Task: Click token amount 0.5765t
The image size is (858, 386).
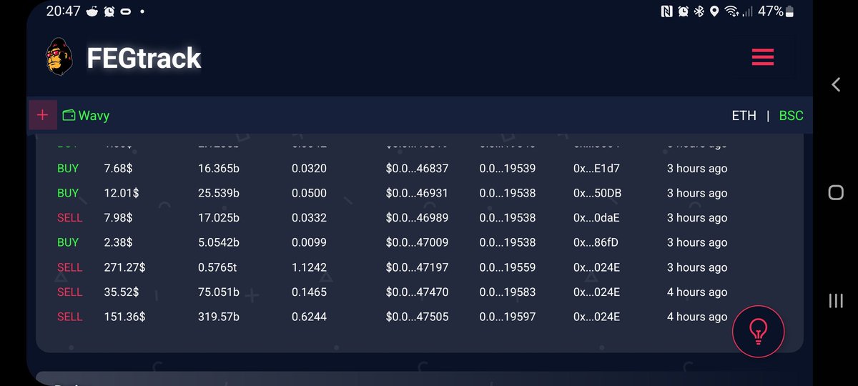Action: click(x=217, y=267)
